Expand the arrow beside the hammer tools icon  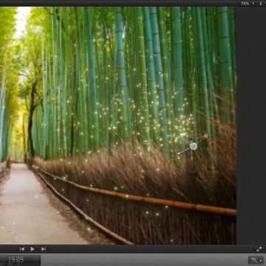(x=261, y=260)
